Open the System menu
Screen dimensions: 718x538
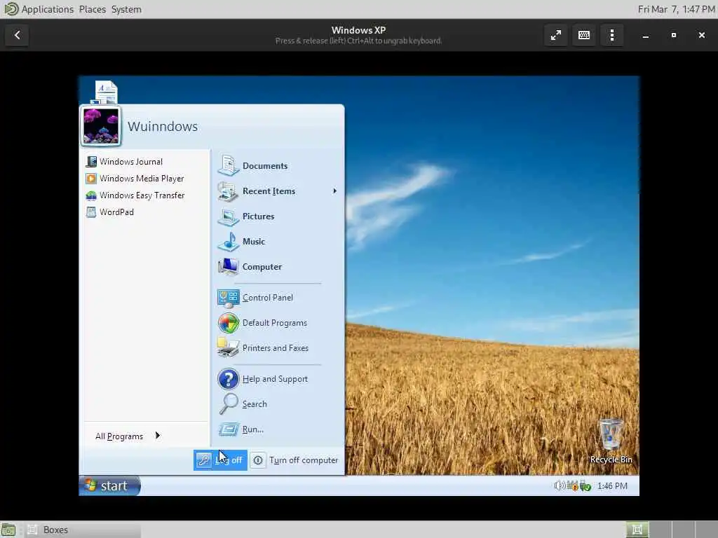pyautogui.click(x=126, y=9)
